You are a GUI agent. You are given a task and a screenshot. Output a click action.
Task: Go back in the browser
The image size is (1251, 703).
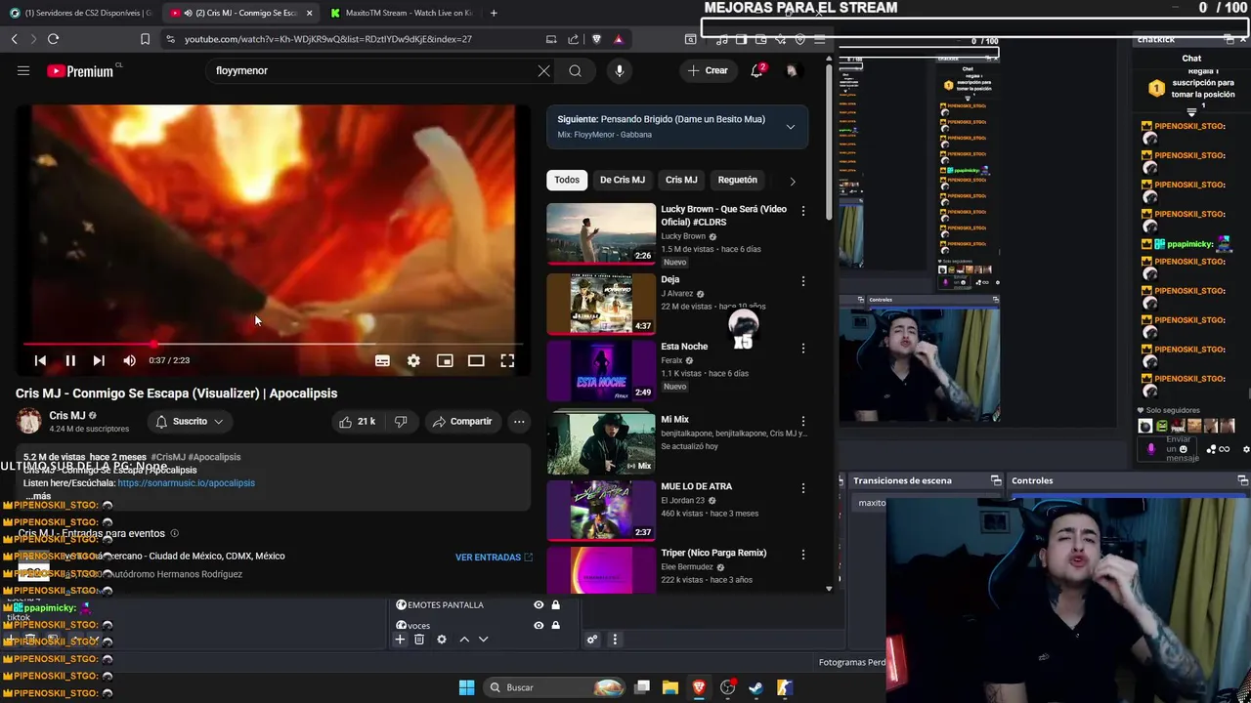[15, 39]
